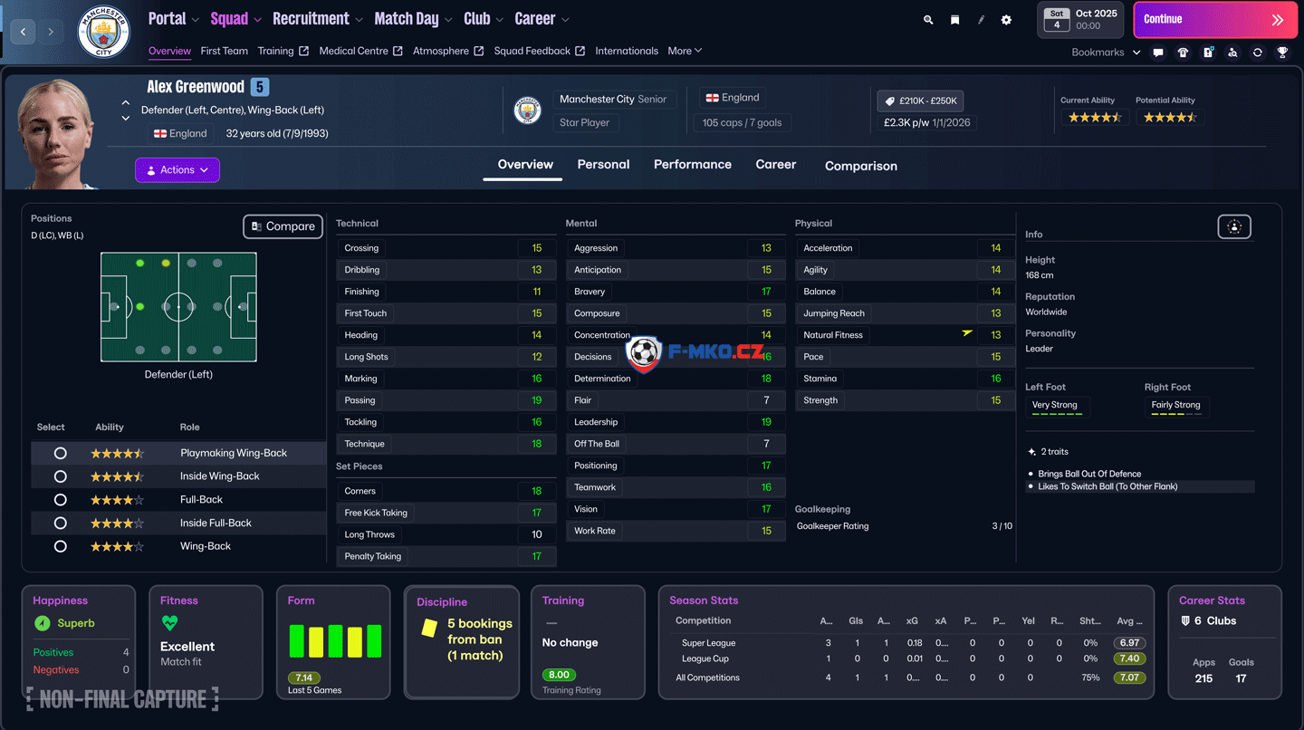This screenshot has width=1304, height=730.
Task: Click the Right Foot strength bar
Action: click(x=1176, y=414)
